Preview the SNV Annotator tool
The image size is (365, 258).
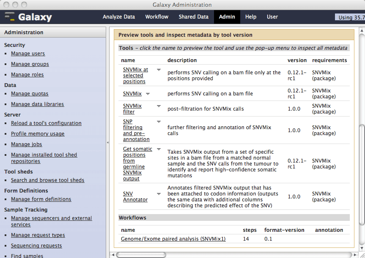[x=135, y=197]
